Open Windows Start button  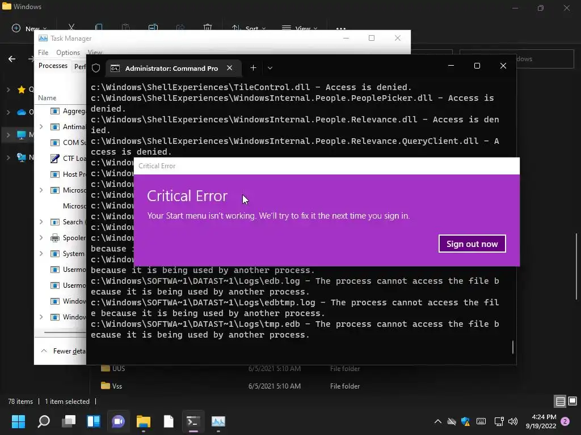coord(18,421)
